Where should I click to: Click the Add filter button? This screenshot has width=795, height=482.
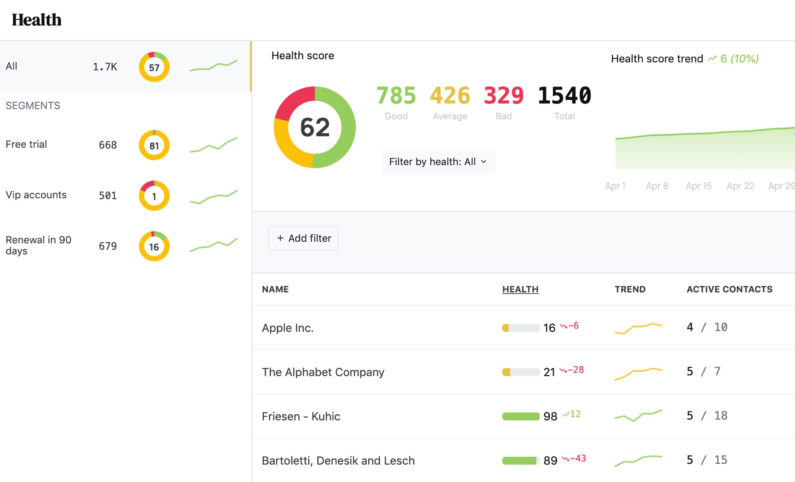click(303, 238)
